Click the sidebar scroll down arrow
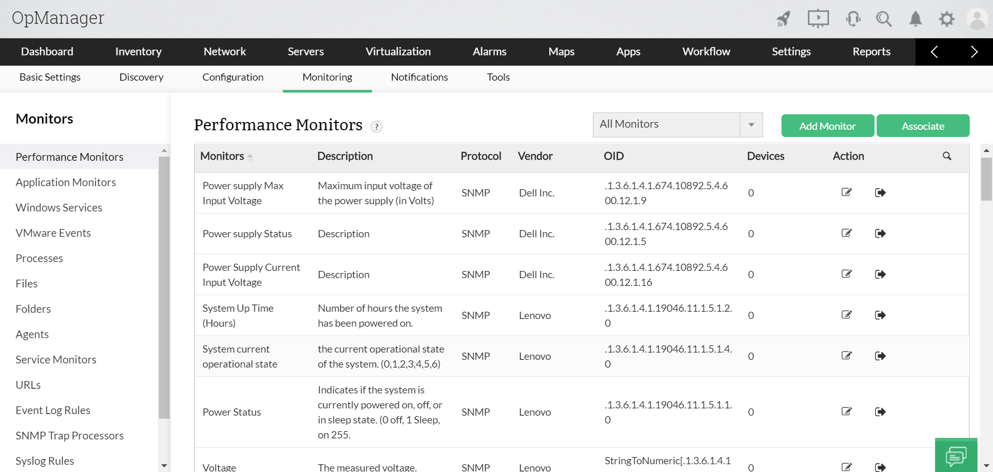Screen dimensions: 993x472 click(164, 466)
